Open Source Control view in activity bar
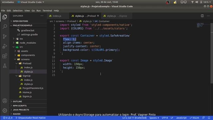The image size is (213, 120). (5, 36)
